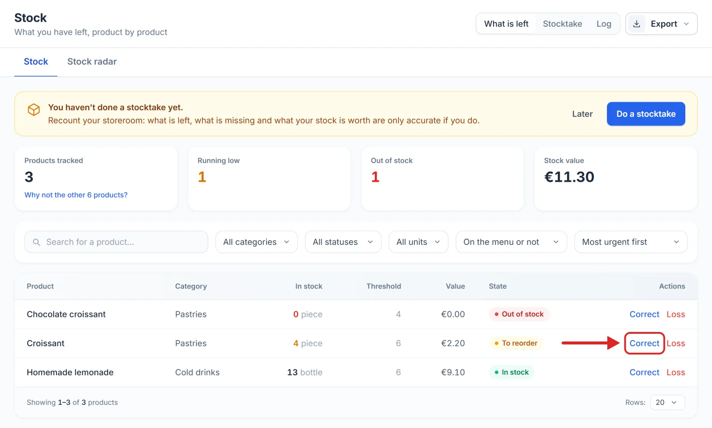Click the In stock status badge

pos(512,372)
